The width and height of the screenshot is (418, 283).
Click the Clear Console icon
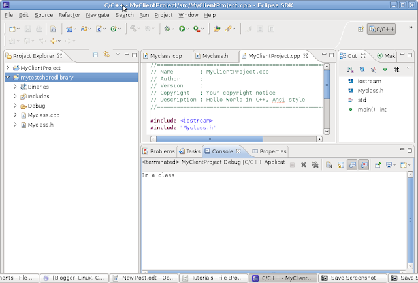[x=329, y=165]
